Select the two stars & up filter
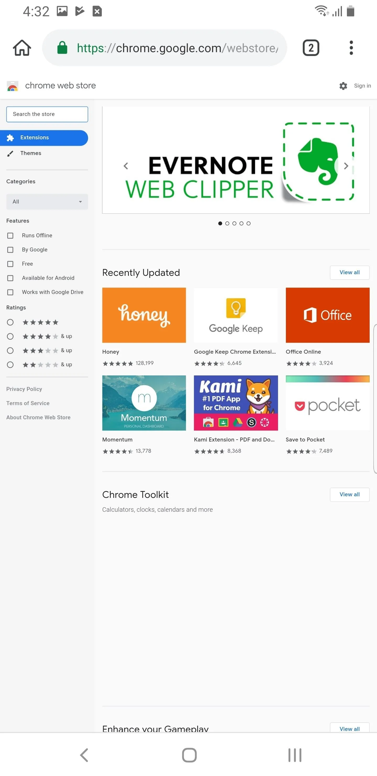Viewport: 377px width, 776px height. (10, 365)
